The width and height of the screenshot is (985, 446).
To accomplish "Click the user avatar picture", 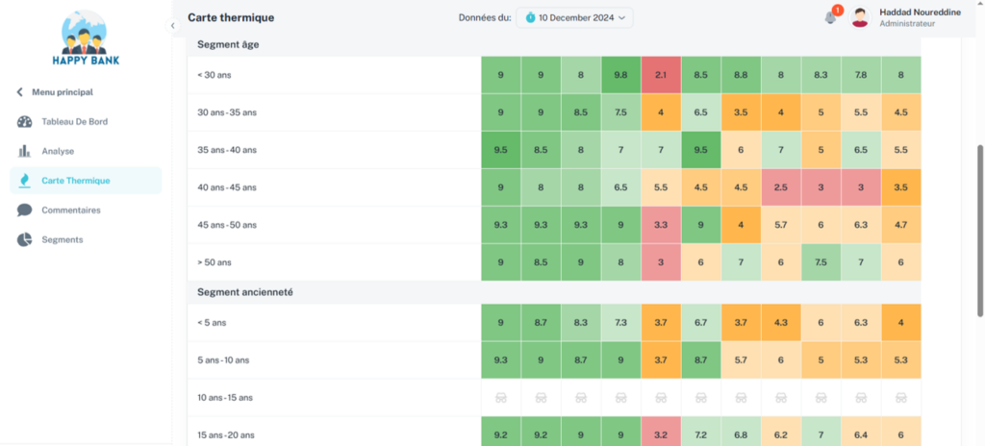I will pos(860,17).
